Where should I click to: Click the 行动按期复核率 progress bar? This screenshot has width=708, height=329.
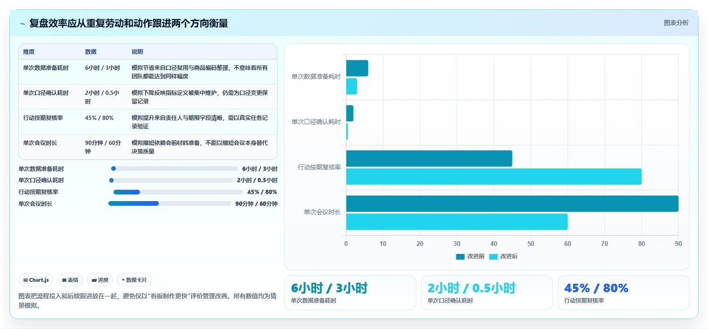178,192
